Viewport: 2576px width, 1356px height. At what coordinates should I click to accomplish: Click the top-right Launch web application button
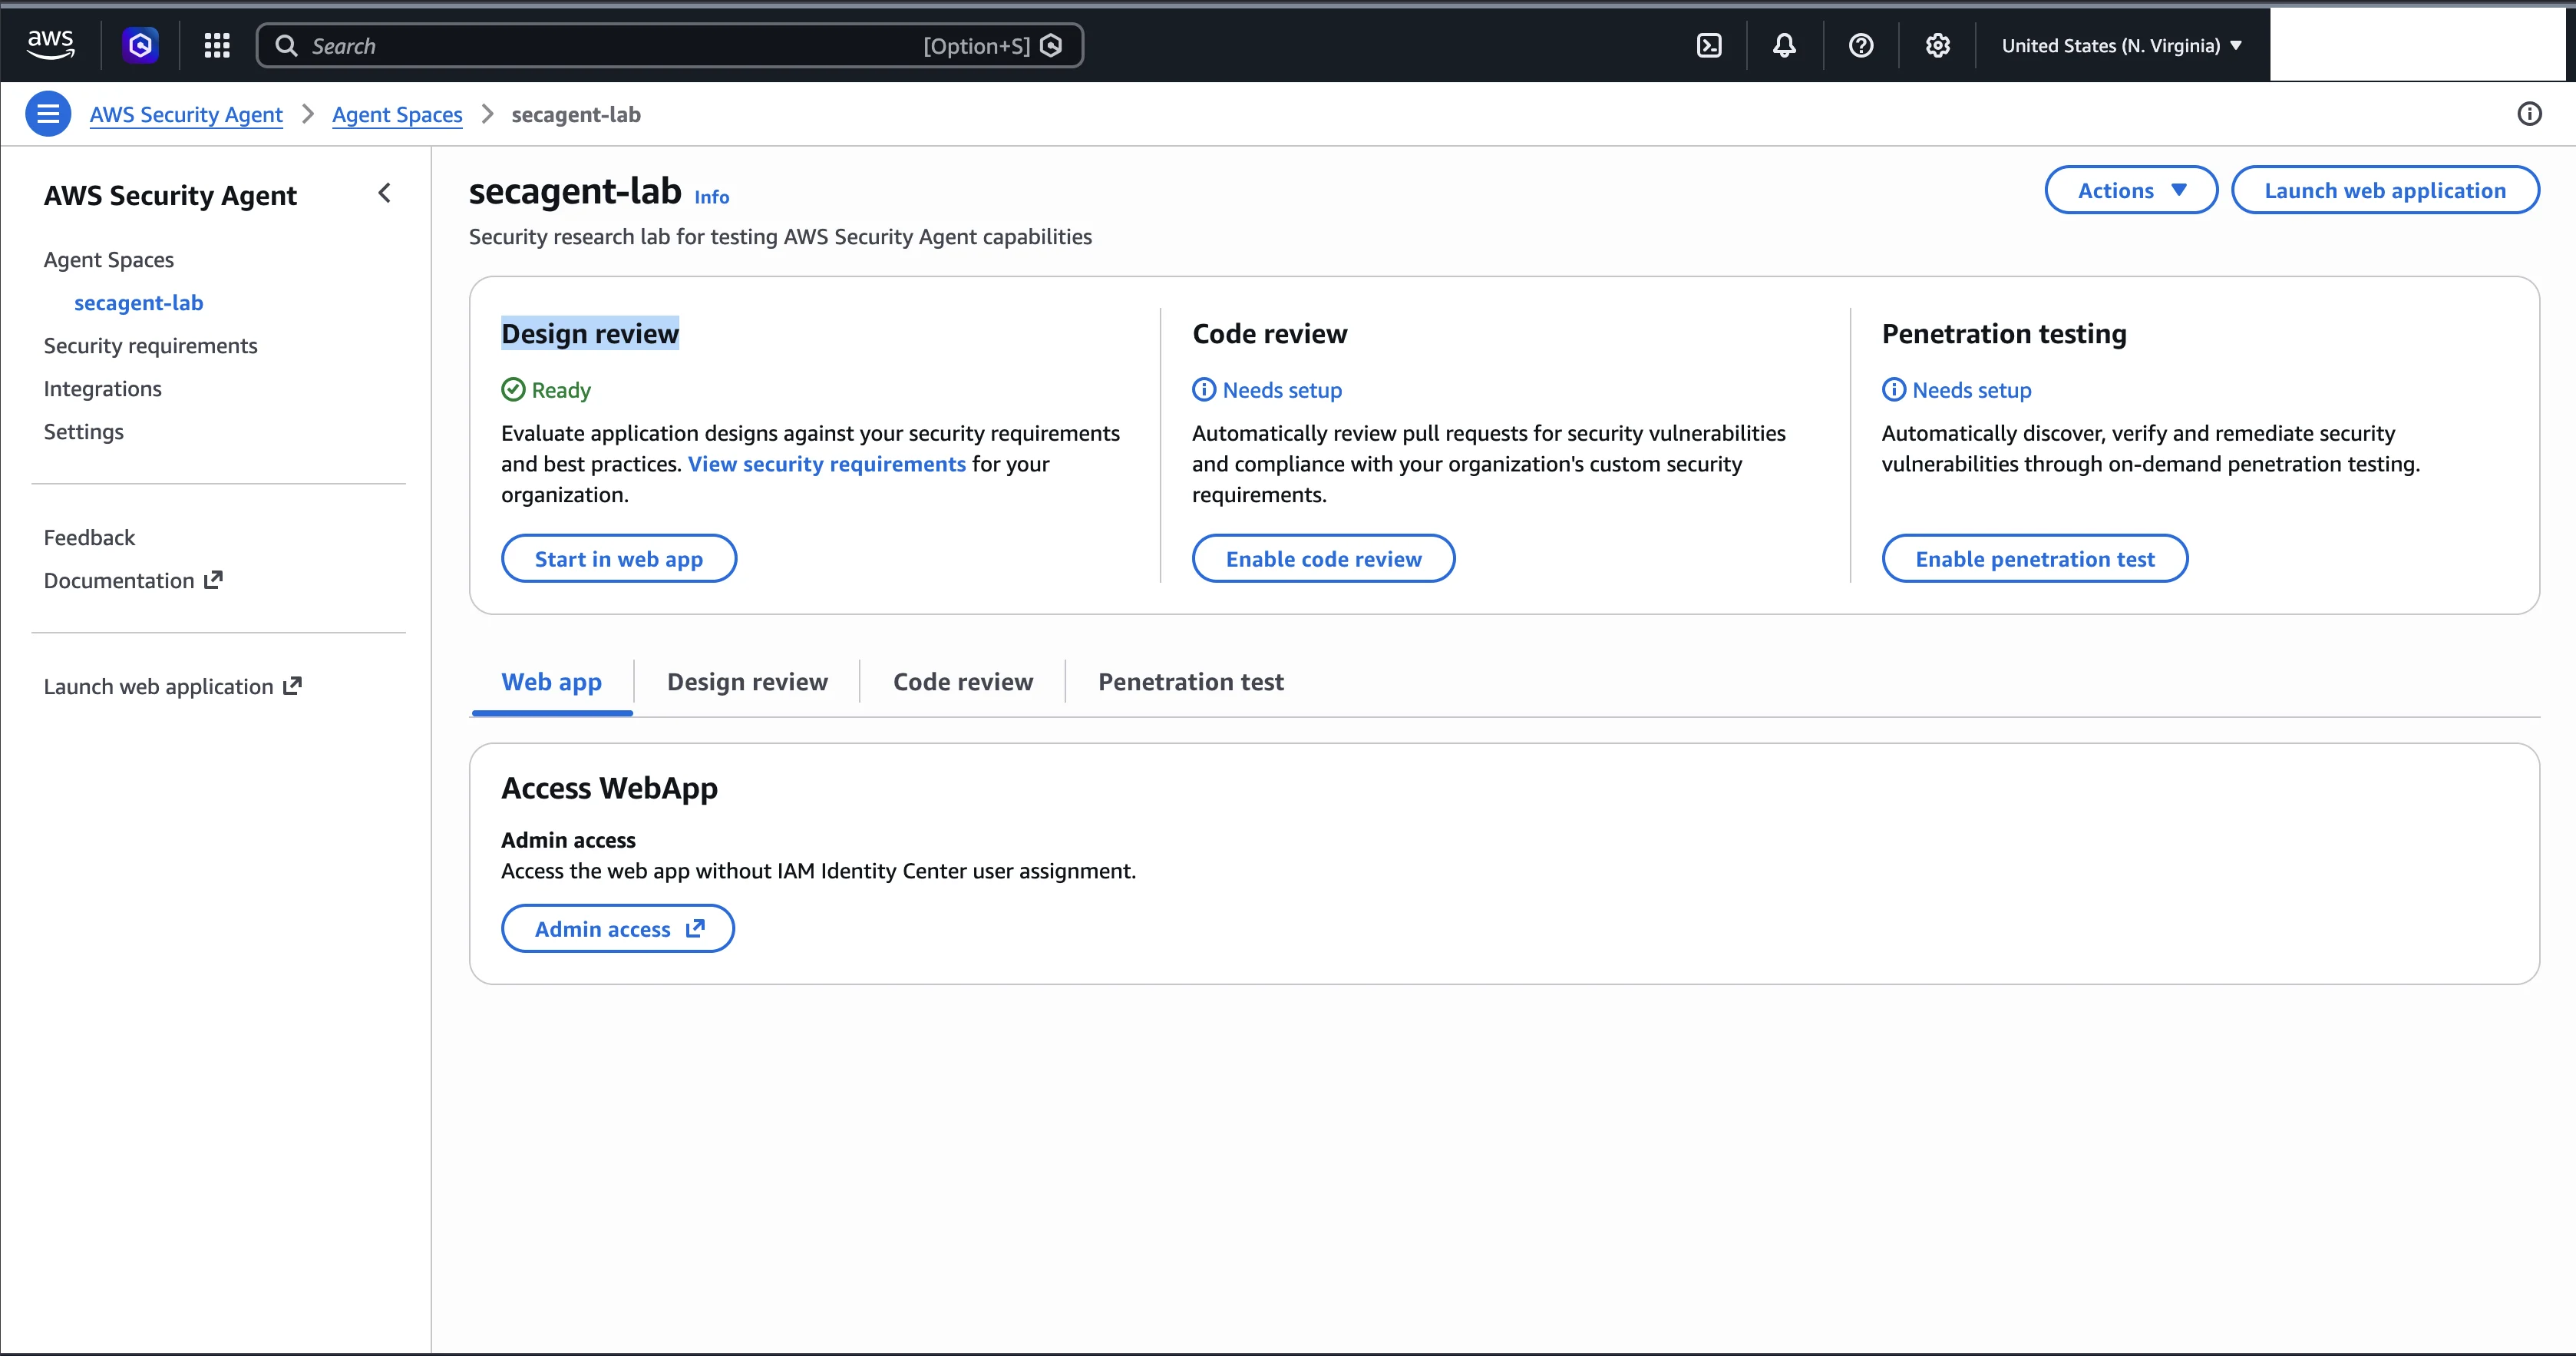[x=2385, y=190]
